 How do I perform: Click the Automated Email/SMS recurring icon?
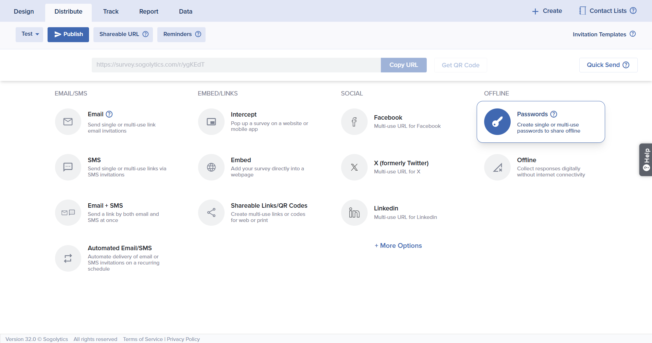pyautogui.click(x=68, y=258)
